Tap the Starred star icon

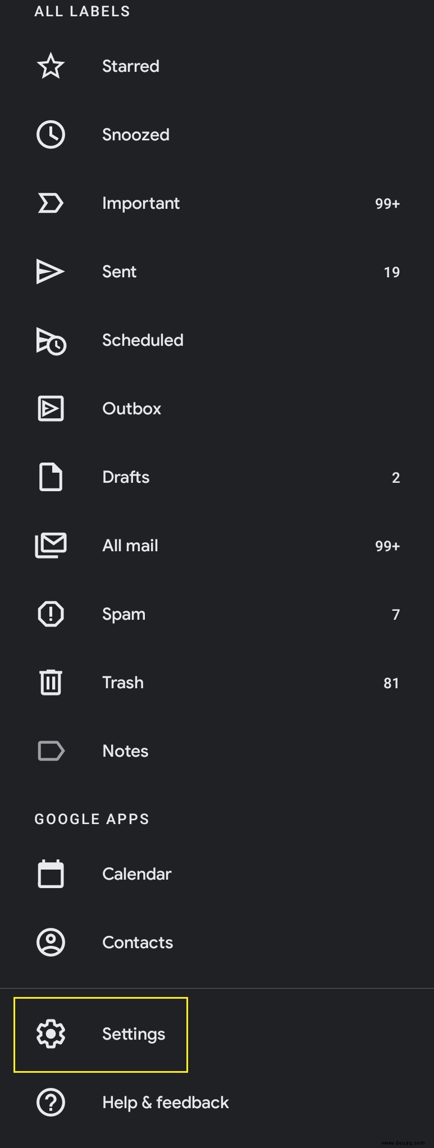click(x=51, y=66)
